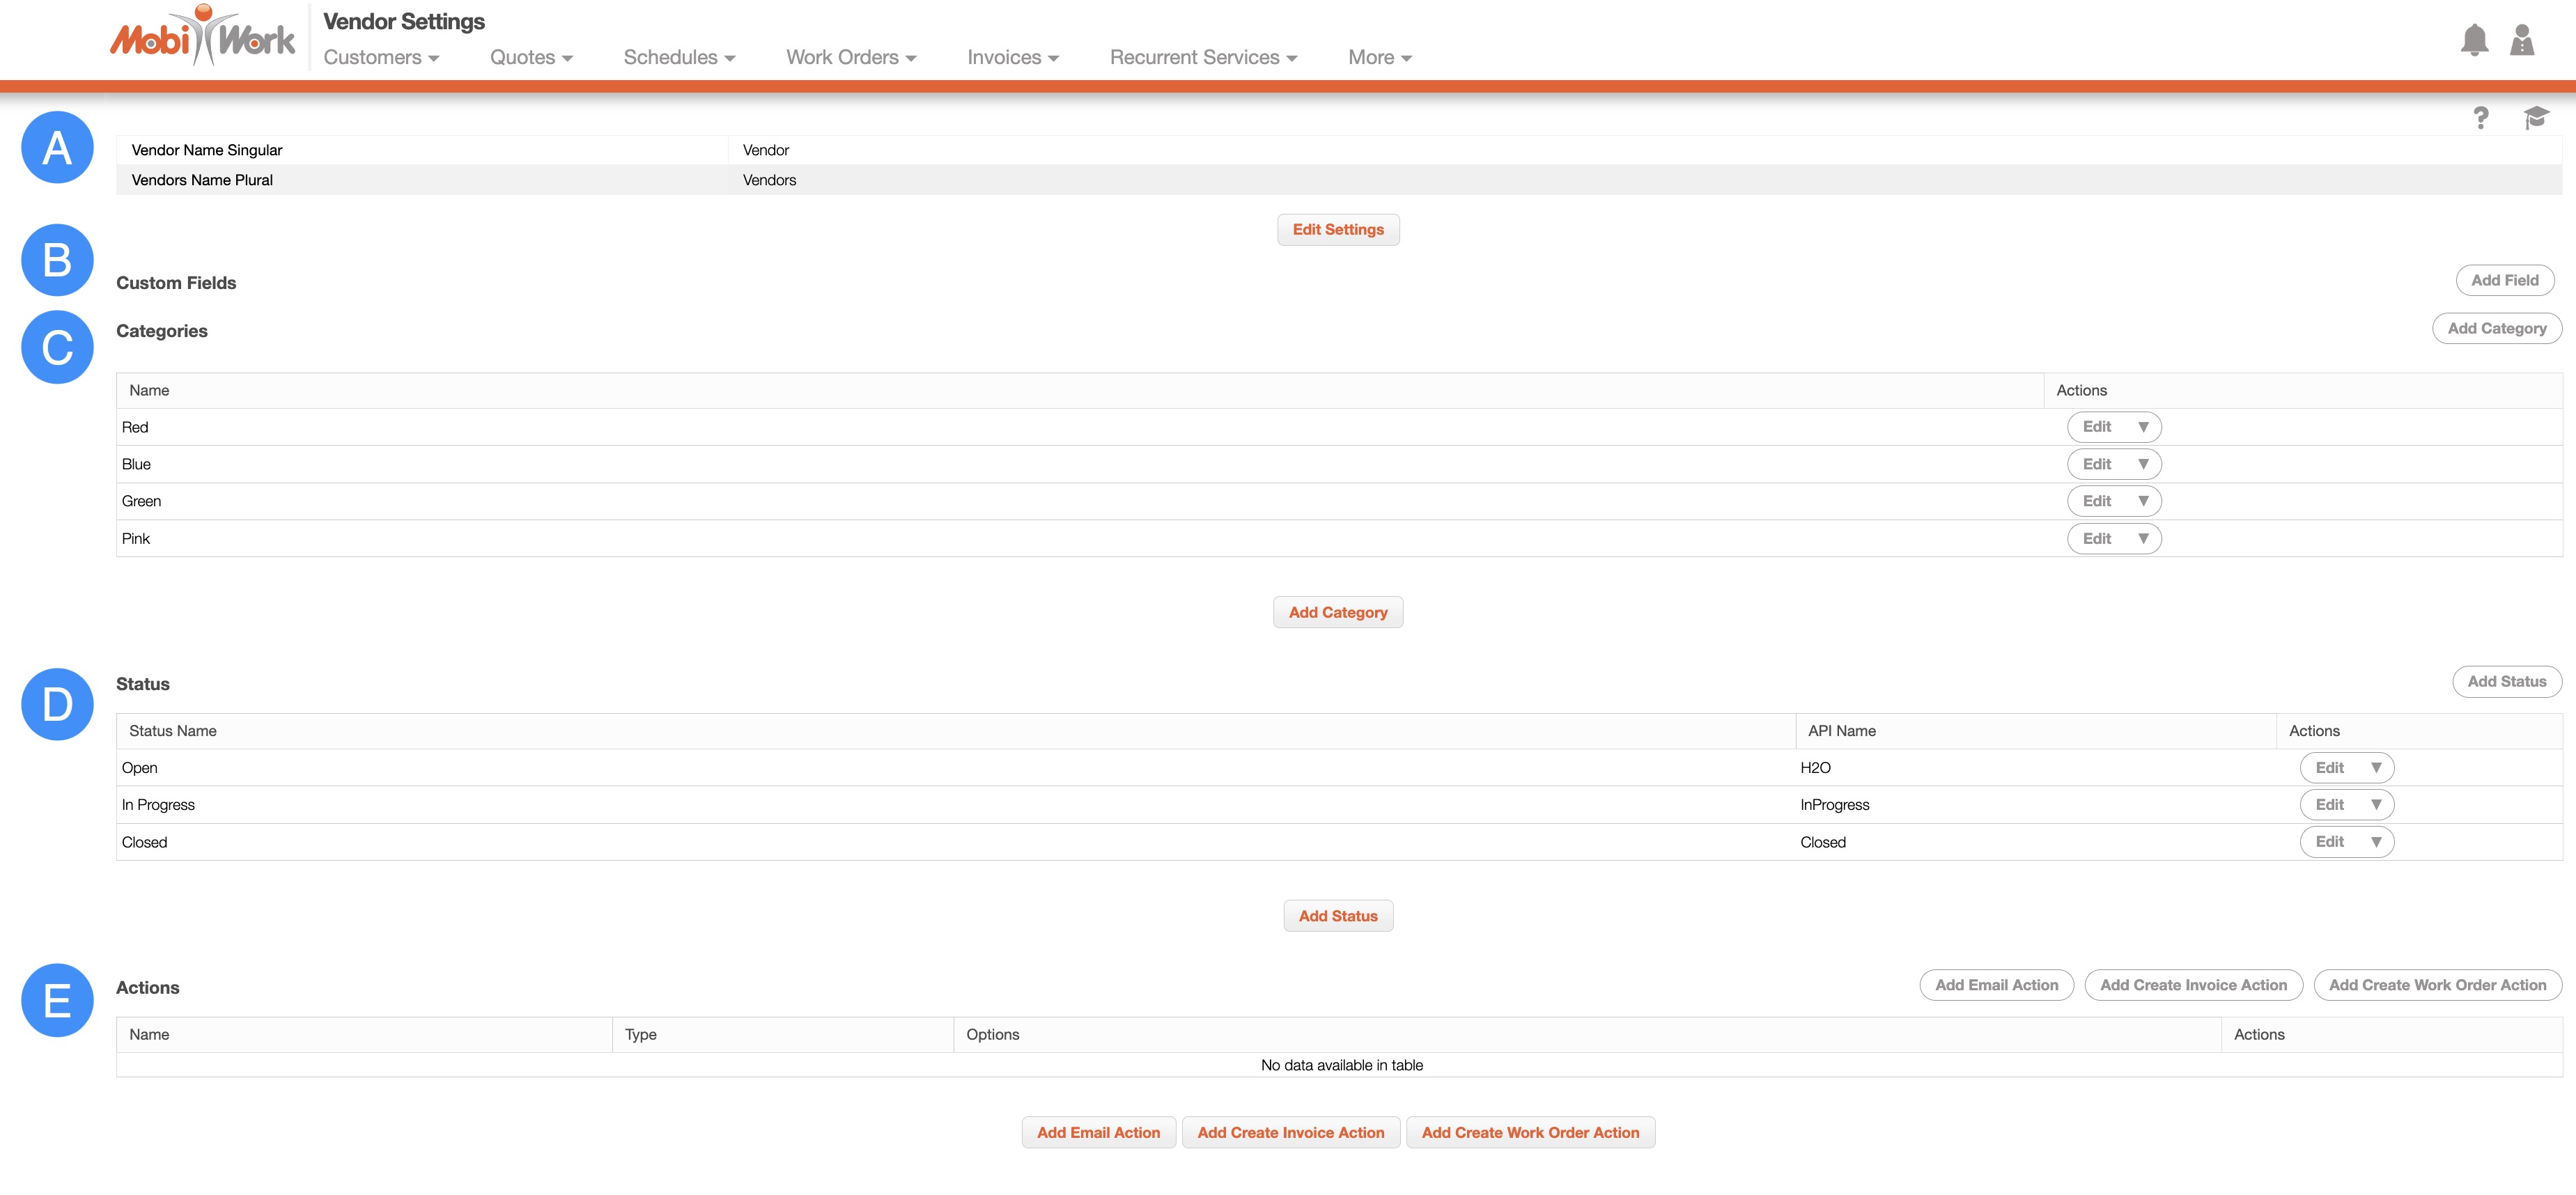
Task: Click the Status Name column header
Action: pos(173,731)
